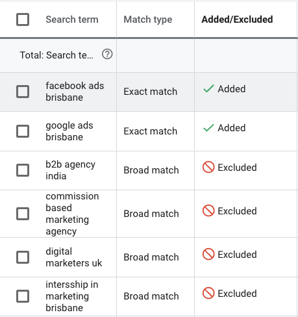Click the help icon beside Total: Search terms

click(107, 54)
